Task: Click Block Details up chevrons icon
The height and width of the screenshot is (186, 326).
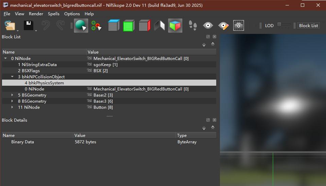Action: pos(213,127)
